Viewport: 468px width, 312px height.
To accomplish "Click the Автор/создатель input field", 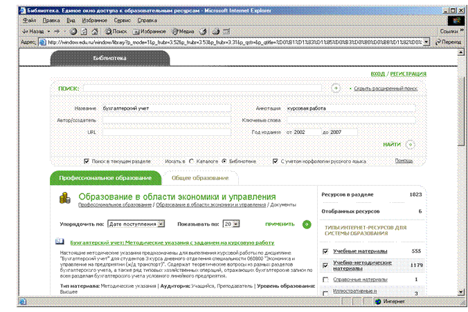I will click(x=167, y=120).
